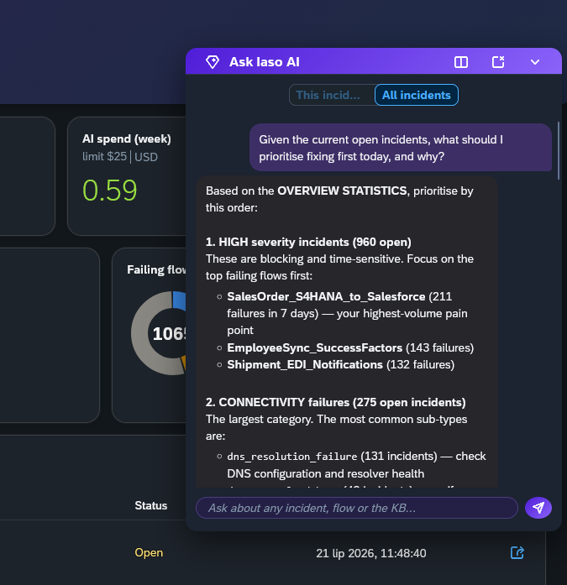This screenshot has width=567, height=585.
Task: Select All incidents scope
Action: pos(416,95)
